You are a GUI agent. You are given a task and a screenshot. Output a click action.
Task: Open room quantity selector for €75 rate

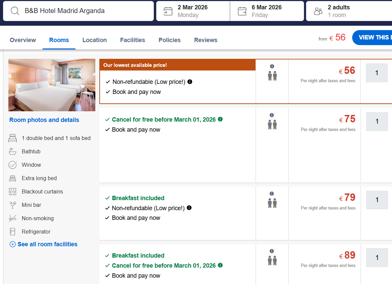pos(377,121)
